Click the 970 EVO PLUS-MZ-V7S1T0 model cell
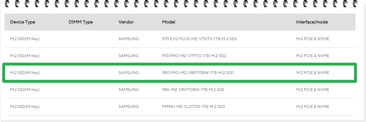Viewport: 366px width, 122px height. [199, 39]
